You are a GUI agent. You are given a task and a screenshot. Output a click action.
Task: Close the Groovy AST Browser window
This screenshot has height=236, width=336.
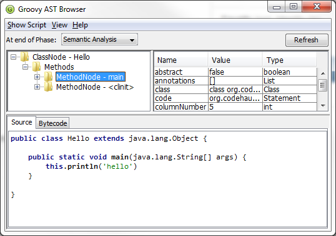[x=317, y=6]
